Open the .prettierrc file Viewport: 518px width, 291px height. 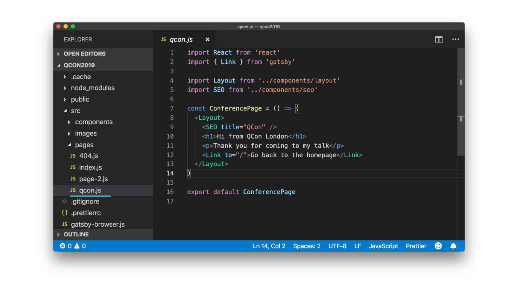pyautogui.click(x=86, y=213)
